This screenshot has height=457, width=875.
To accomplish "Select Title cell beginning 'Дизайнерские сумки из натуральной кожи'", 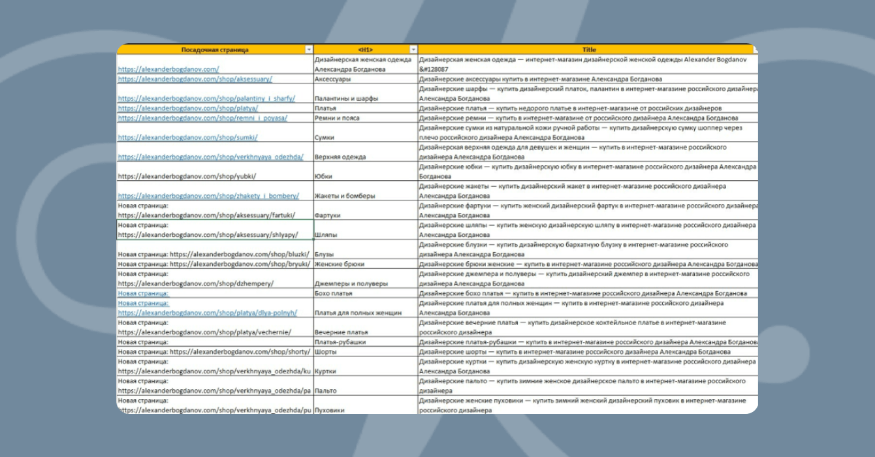I will coord(588,133).
